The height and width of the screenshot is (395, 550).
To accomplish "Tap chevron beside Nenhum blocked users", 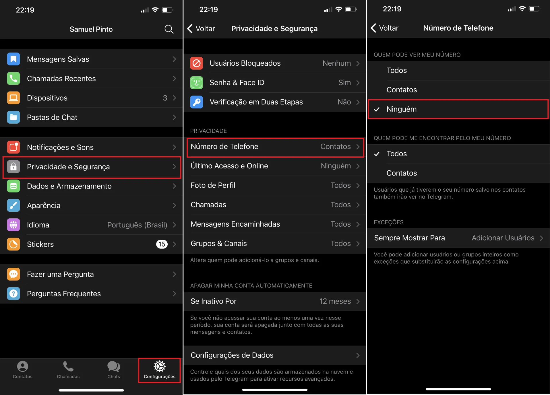I will [358, 63].
